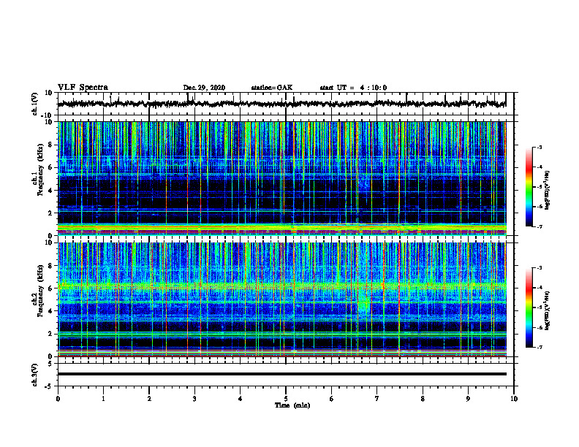Screen dimensions: 579x447
Task: Click the flat ch.3 voltage trace line
Action: [x=281, y=374]
